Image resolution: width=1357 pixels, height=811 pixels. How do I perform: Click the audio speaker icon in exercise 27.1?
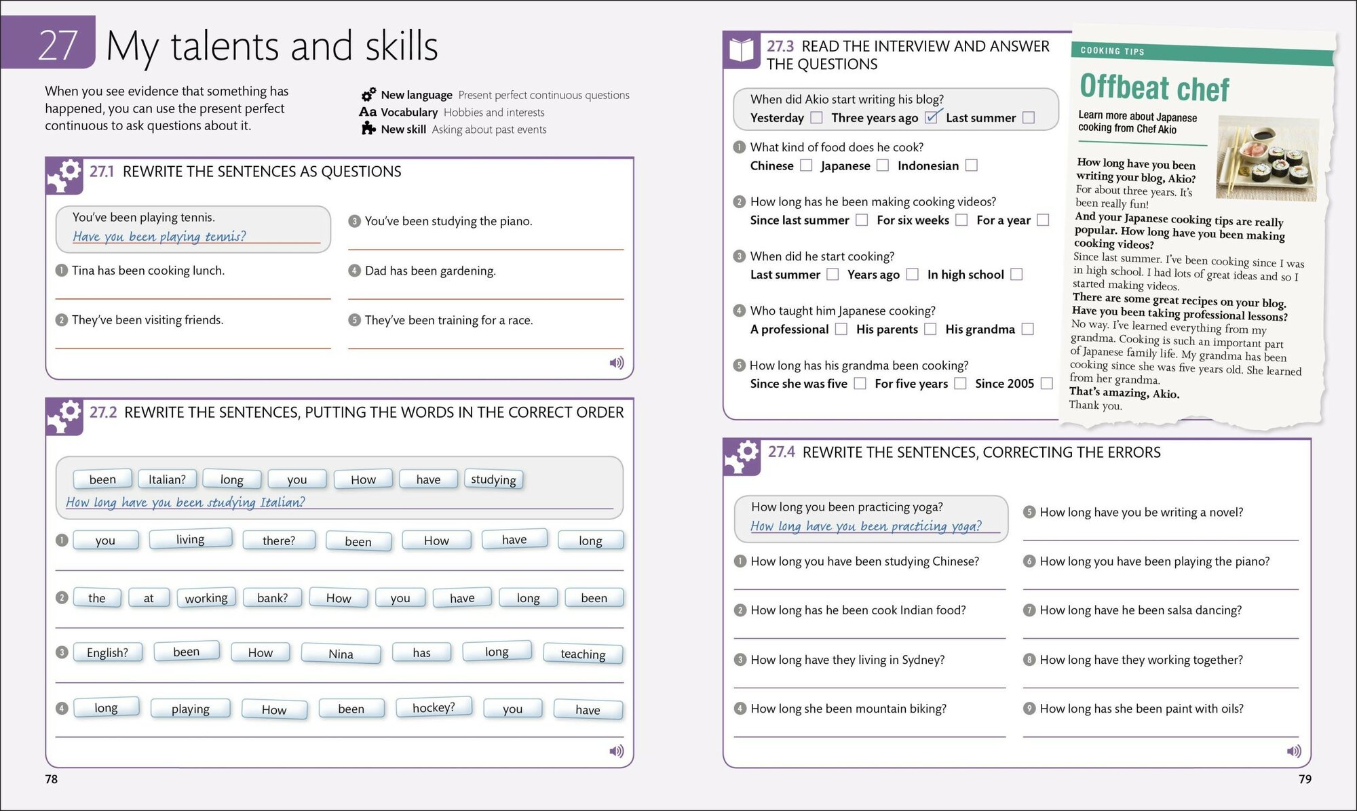pyautogui.click(x=616, y=363)
